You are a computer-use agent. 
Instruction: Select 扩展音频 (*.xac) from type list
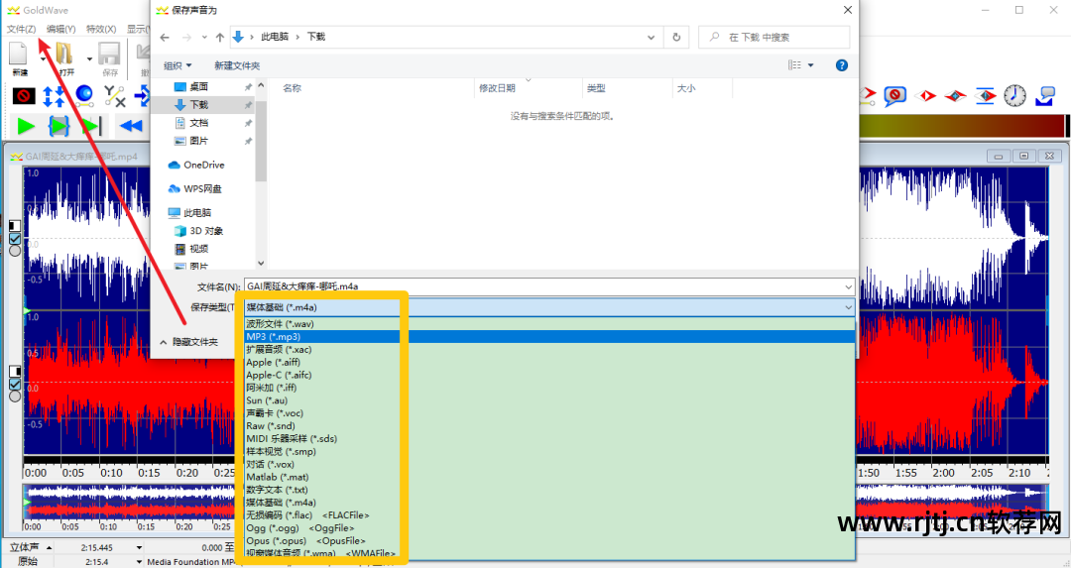pyautogui.click(x=549, y=350)
